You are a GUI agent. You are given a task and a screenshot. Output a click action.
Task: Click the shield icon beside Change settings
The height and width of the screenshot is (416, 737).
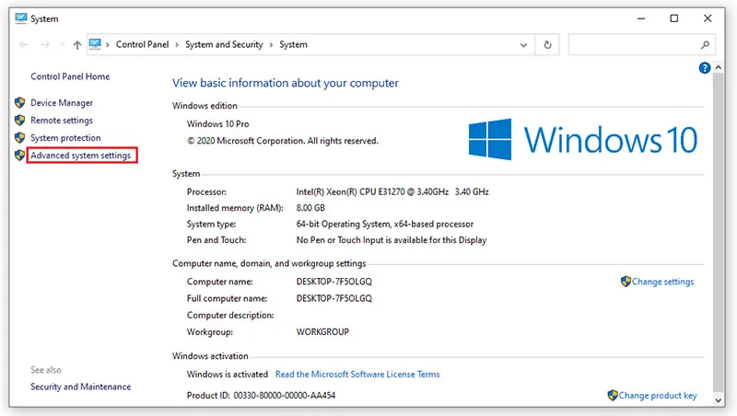pos(626,282)
